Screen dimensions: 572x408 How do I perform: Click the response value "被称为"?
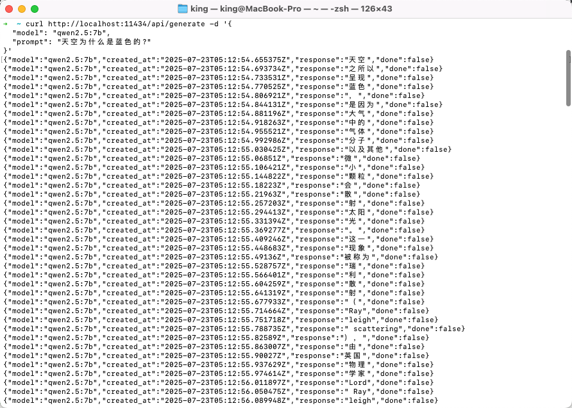tap(356, 257)
